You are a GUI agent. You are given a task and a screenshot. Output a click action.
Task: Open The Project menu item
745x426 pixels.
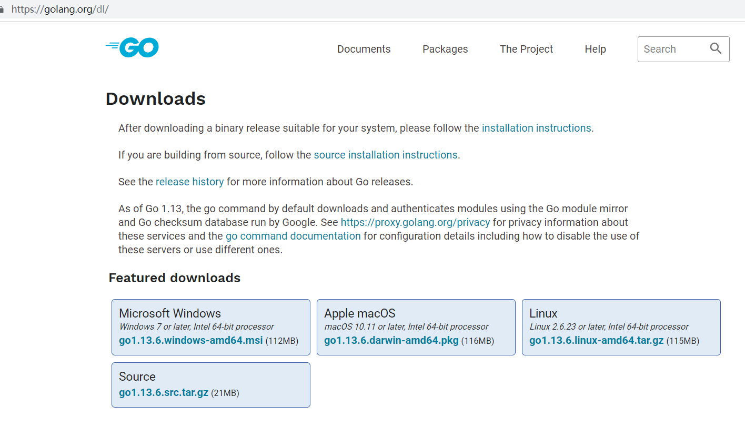pos(526,49)
